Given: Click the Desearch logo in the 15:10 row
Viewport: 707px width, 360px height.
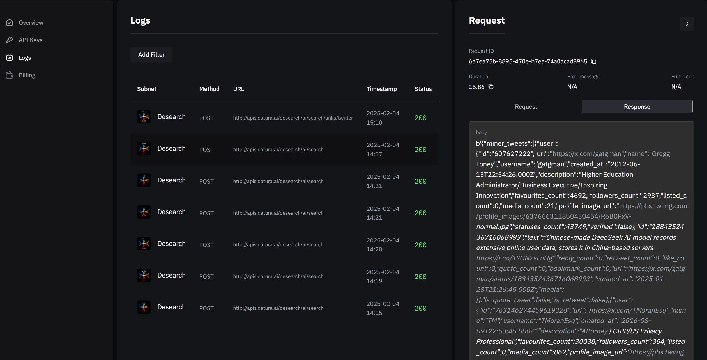Looking at the screenshot, I should (144, 117).
